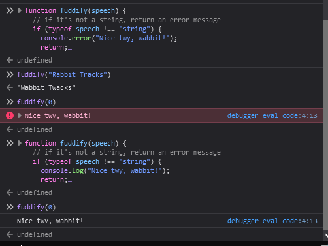Click the input chevrons beside the first fuddify(0)

click(x=10, y=102)
